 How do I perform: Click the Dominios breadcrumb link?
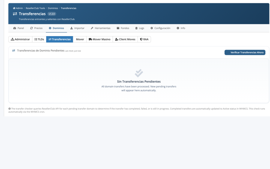coord(53,8)
